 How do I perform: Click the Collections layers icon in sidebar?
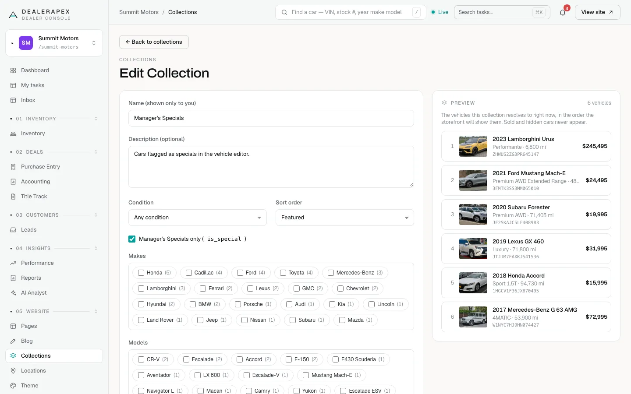pos(13,356)
